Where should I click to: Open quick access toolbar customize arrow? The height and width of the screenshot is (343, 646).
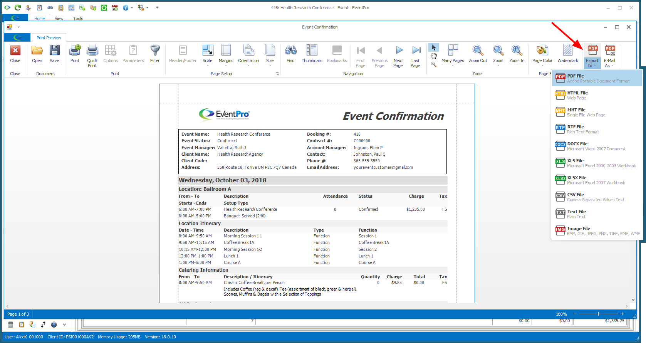point(18,27)
